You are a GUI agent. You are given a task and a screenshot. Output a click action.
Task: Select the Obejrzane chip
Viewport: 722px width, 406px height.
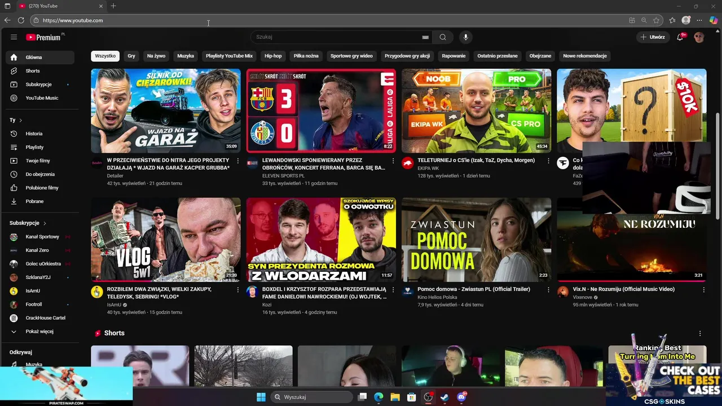click(540, 56)
